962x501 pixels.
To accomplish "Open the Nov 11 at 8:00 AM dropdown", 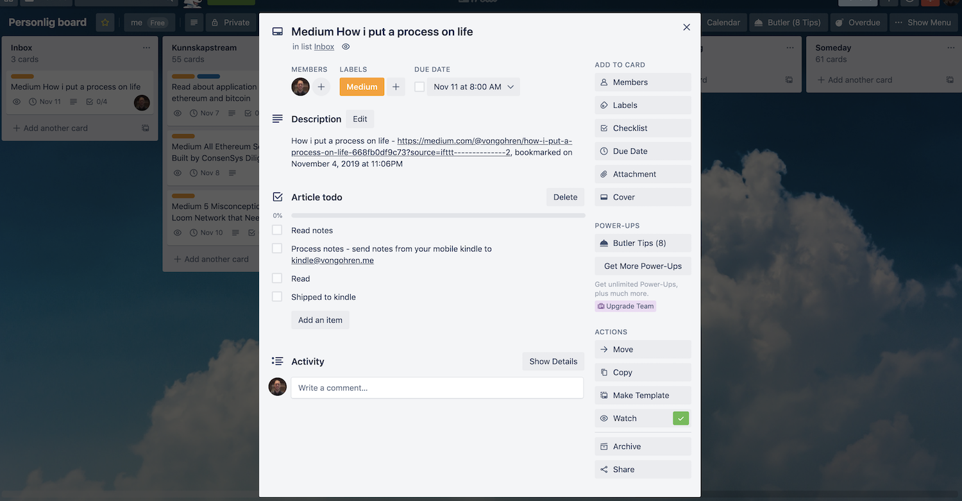I will (473, 87).
